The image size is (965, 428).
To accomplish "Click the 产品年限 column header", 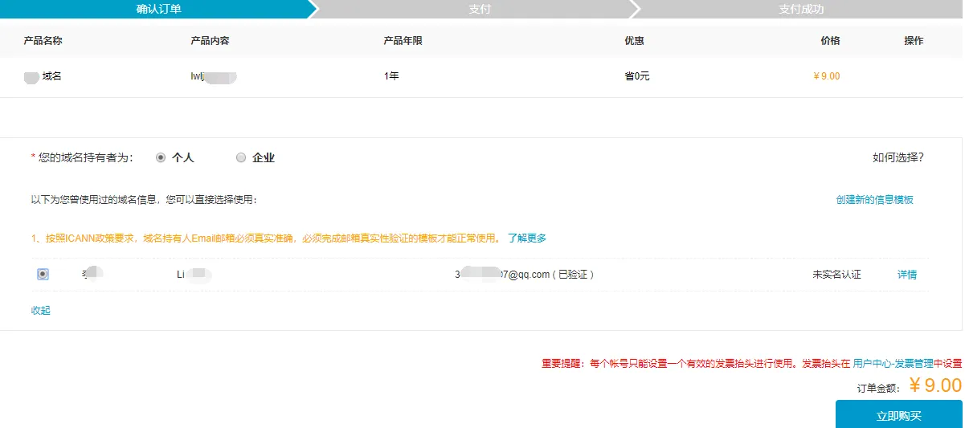I will 403,41.
